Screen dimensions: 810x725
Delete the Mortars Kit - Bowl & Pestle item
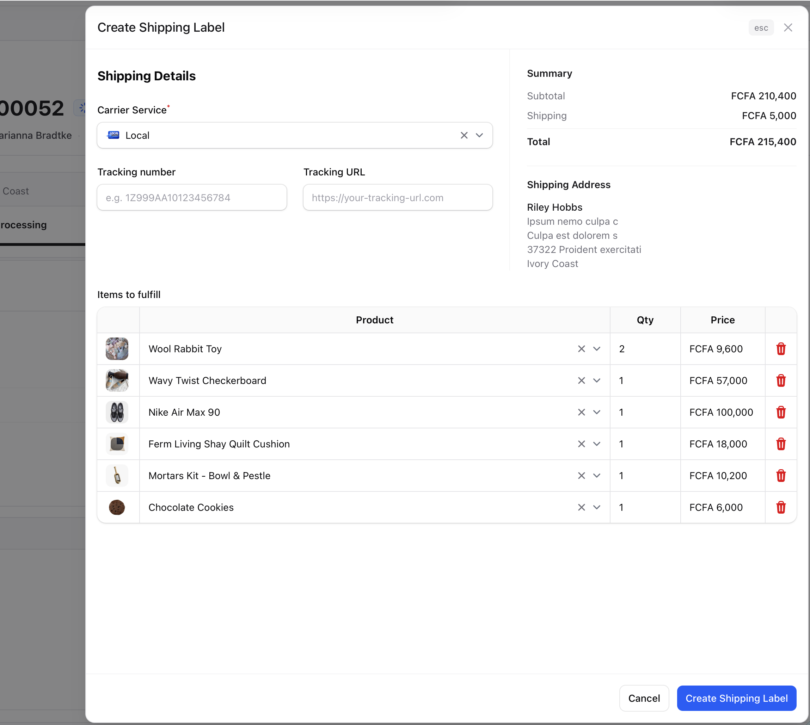[x=781, y=476]
